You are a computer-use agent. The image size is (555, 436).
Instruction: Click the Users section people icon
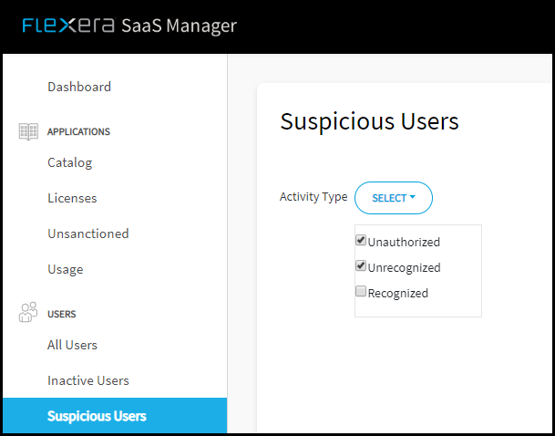click(x=28, y=312)
